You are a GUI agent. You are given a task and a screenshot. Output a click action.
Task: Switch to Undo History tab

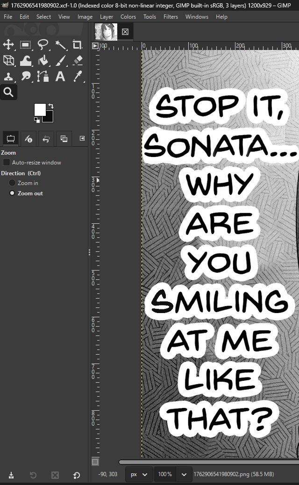46,139
